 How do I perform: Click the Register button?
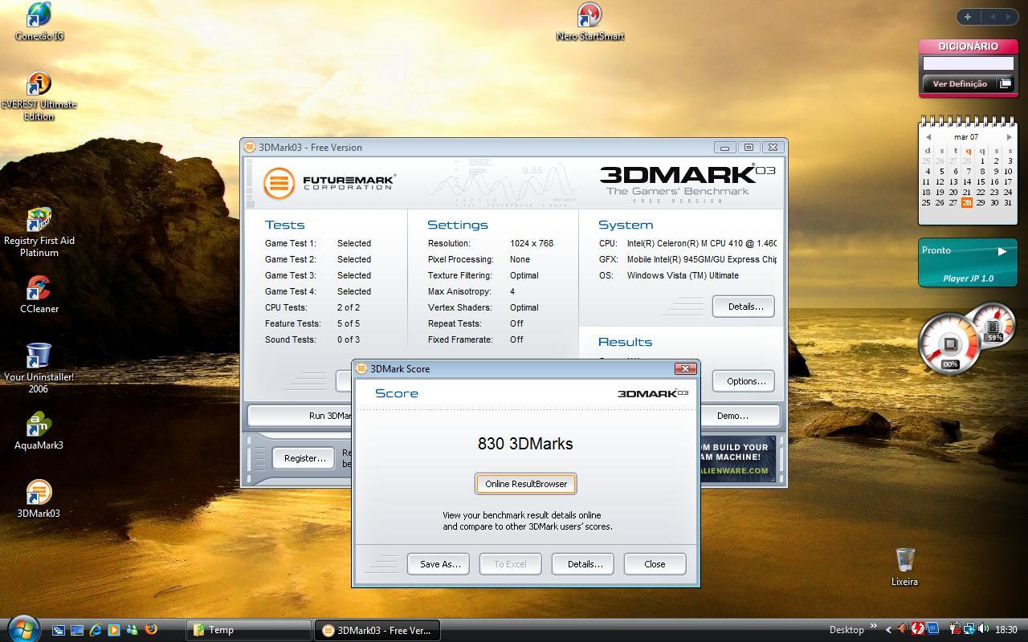[x=304, y=458]
